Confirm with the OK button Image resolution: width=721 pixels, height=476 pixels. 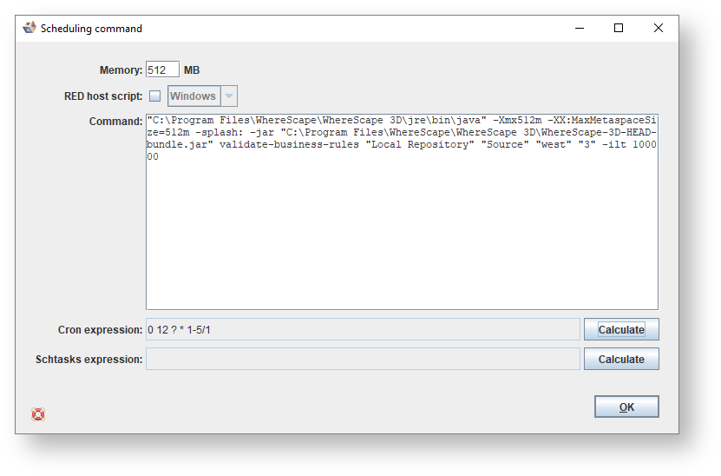pyautogui.click(x=626, y=407)
